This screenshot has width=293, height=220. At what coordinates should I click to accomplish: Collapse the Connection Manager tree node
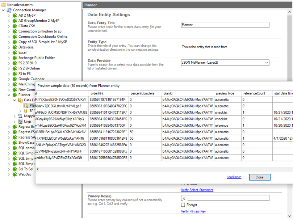click(x=4, y=10)
